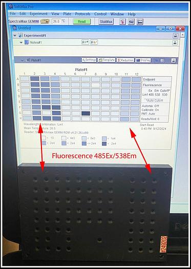Click the Untitled document window icon
The width and height of the screenshot is (191, 269).
tap(14, 28)
